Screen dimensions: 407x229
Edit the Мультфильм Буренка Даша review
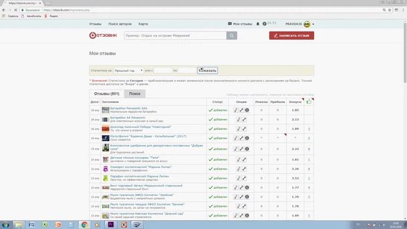[x=236, y=138]
